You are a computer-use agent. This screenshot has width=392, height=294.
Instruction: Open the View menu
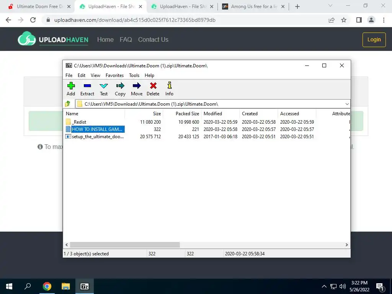[x=95, y=75]
